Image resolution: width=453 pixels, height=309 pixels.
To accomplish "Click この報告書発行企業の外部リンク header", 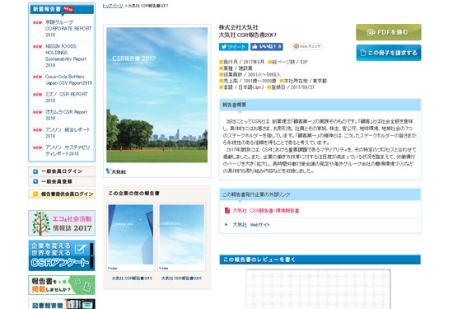I will tap(320, 194).
